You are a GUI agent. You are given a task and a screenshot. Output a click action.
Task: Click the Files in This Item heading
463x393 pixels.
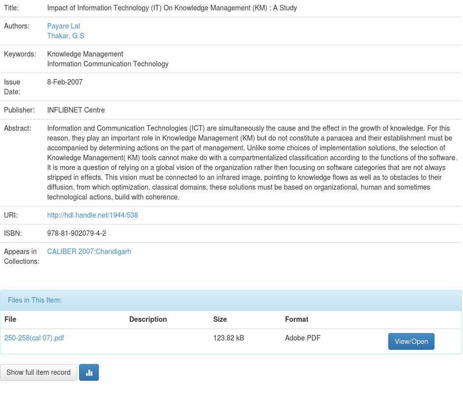[35, 300]
